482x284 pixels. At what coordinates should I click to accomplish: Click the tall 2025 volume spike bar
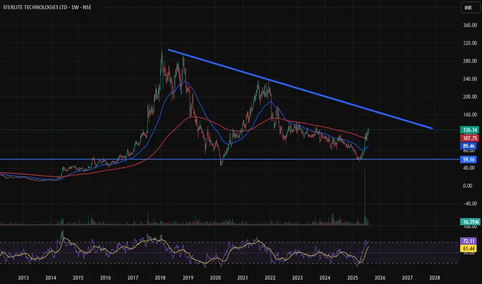365,197
